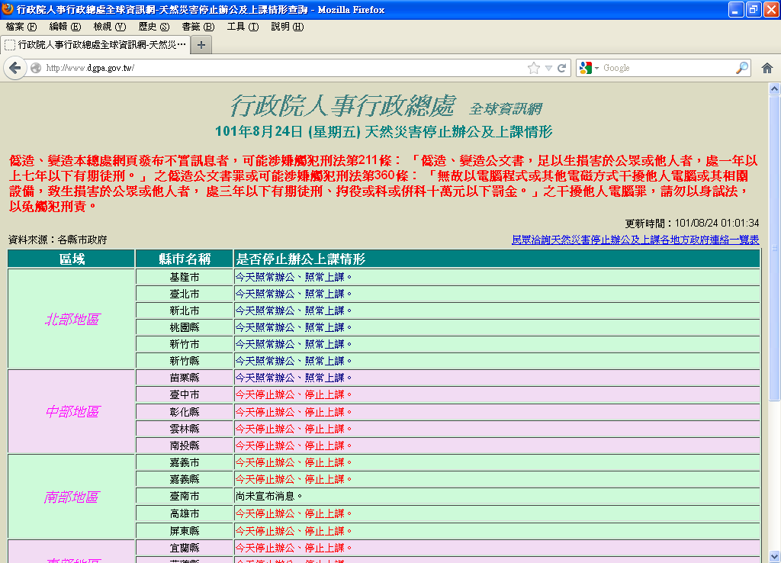Screen dimensions: 781x563
Task: Expand the search engine selector arrow
Action: [x=596, y=68]
